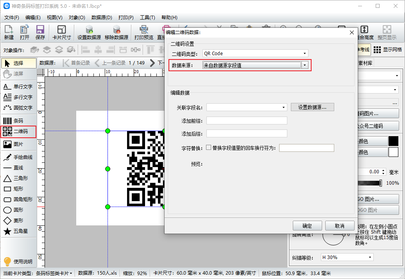Click the 添加前缀 prefix input field
This screenshot has height=279, width=405.
point(247,121)
